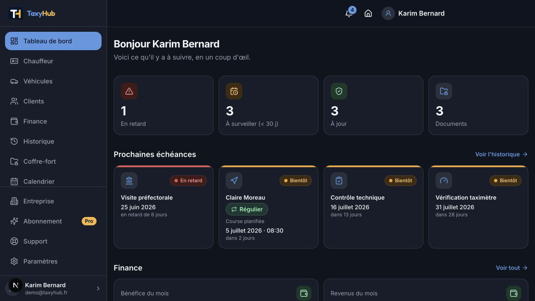Click the Pro badge beside Abonnement
The image size is (535, 301).
point(89,221)
